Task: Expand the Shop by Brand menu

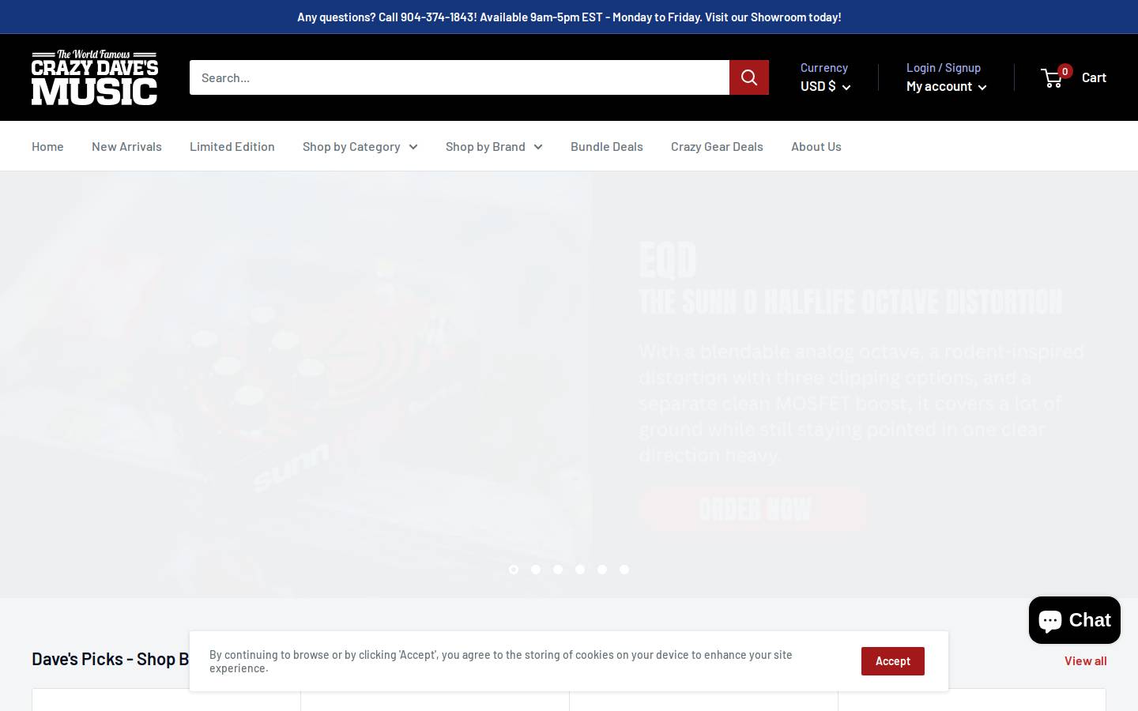Action: [494, 146]
